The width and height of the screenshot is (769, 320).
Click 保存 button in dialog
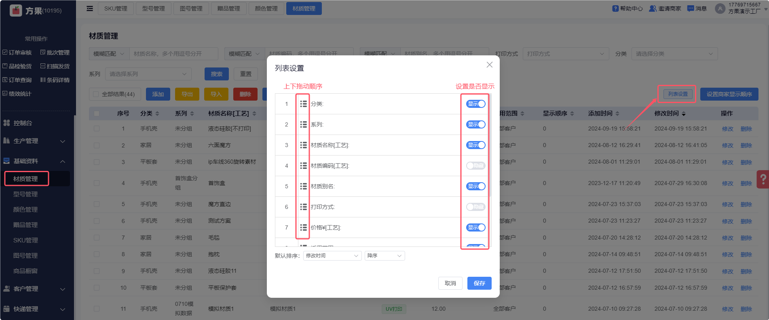(479, 283)
